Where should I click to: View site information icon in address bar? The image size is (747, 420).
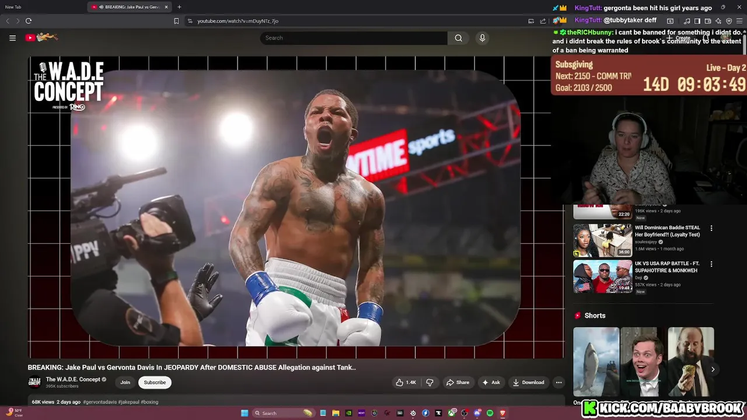coord(190,21)
